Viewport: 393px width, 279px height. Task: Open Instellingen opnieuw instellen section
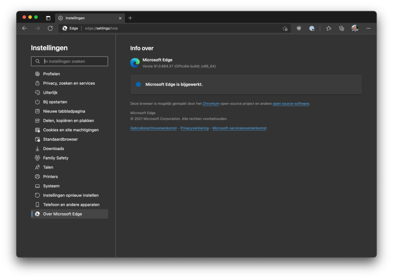[71, 195]
